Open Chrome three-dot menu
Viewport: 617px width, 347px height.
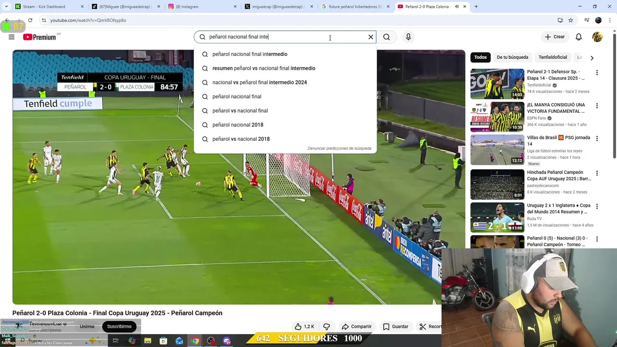[x=610, y=20]
